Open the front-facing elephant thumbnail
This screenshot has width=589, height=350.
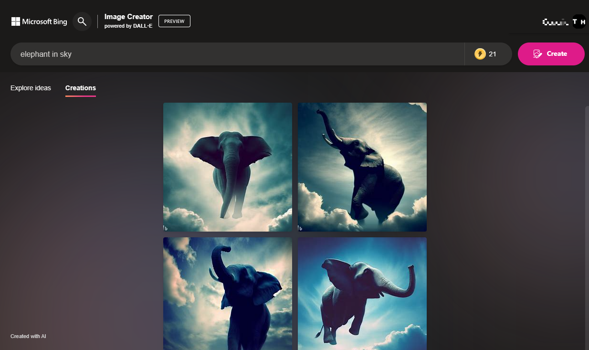[227, 167]
